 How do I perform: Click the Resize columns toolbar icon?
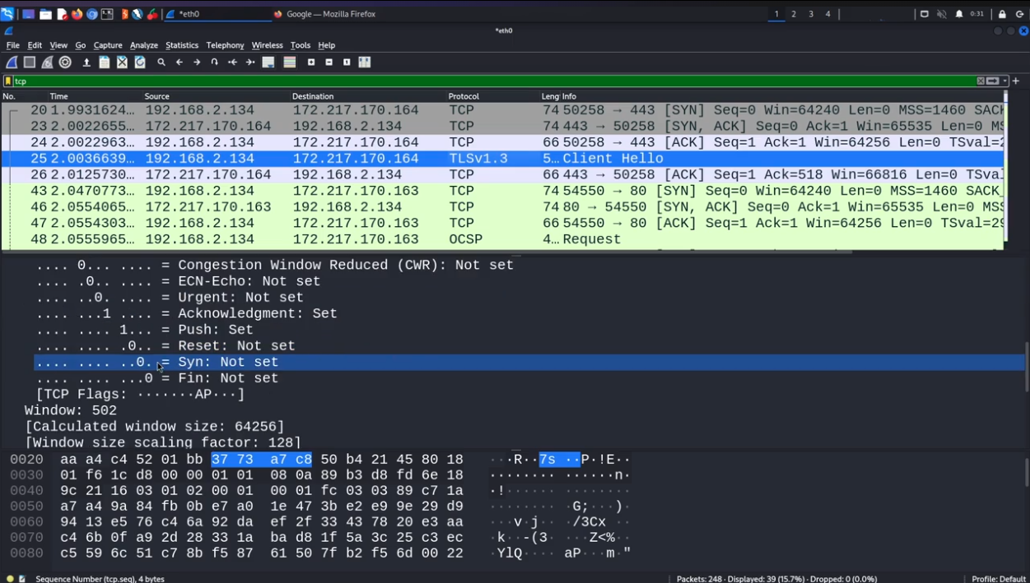pos(365,62)
